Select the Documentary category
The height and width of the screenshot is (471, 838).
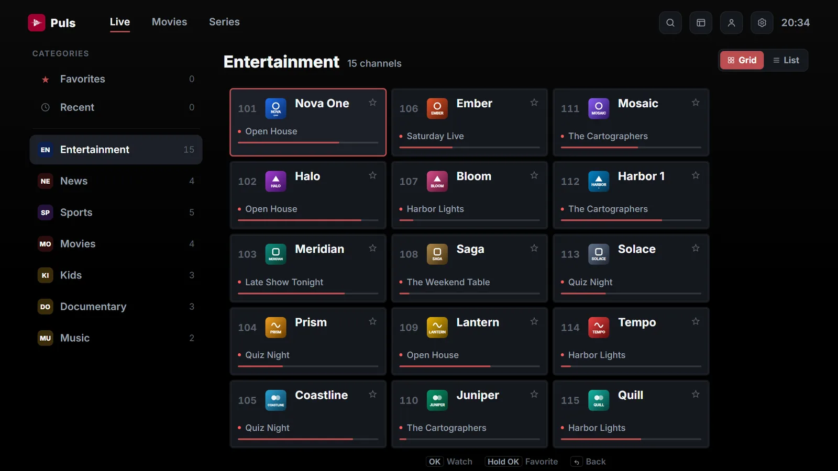(x=116, y=307)
